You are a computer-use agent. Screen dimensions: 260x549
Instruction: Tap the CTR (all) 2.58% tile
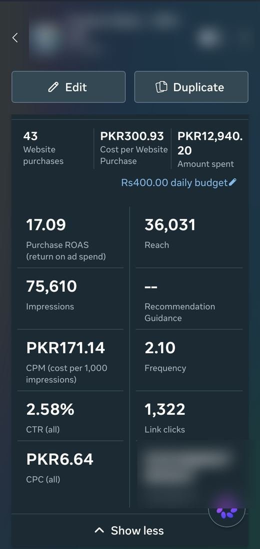(70, 416)
